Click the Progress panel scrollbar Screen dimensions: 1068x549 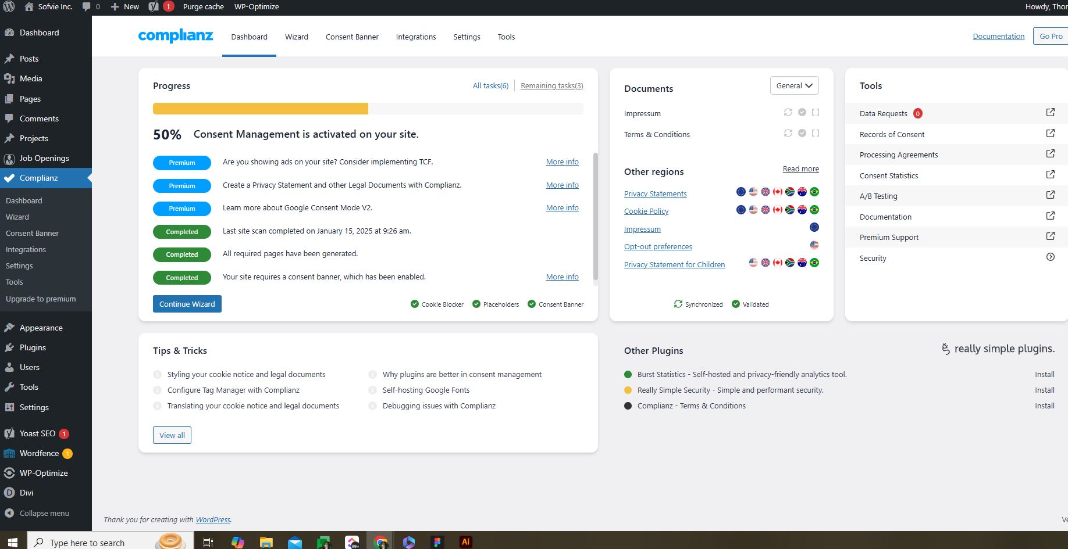tap(595, 216)
